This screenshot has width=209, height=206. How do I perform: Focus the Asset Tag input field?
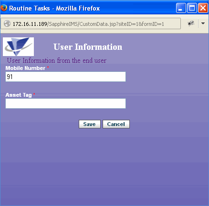[x=65, y=103]
